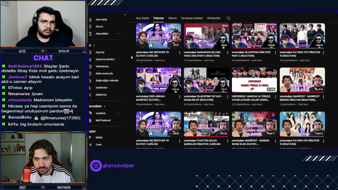Play the Manifest Remix thumbnail
Viewport: 338px width, 190px height.
pyautogui.click(x=302, y=80)
